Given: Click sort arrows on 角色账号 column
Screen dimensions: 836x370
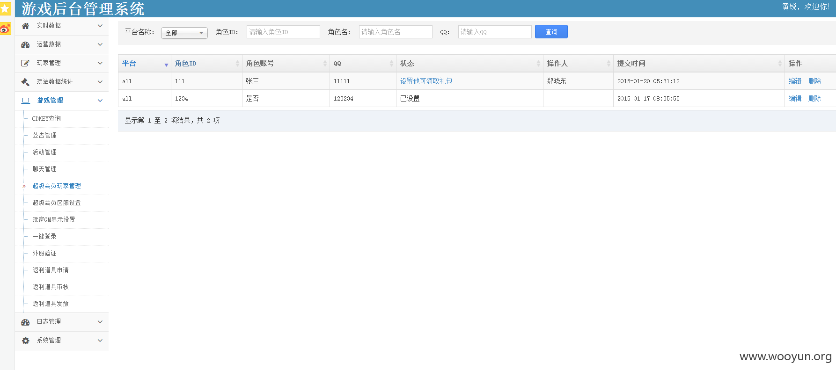Looking at the screenshot, I should click(325, 64).
